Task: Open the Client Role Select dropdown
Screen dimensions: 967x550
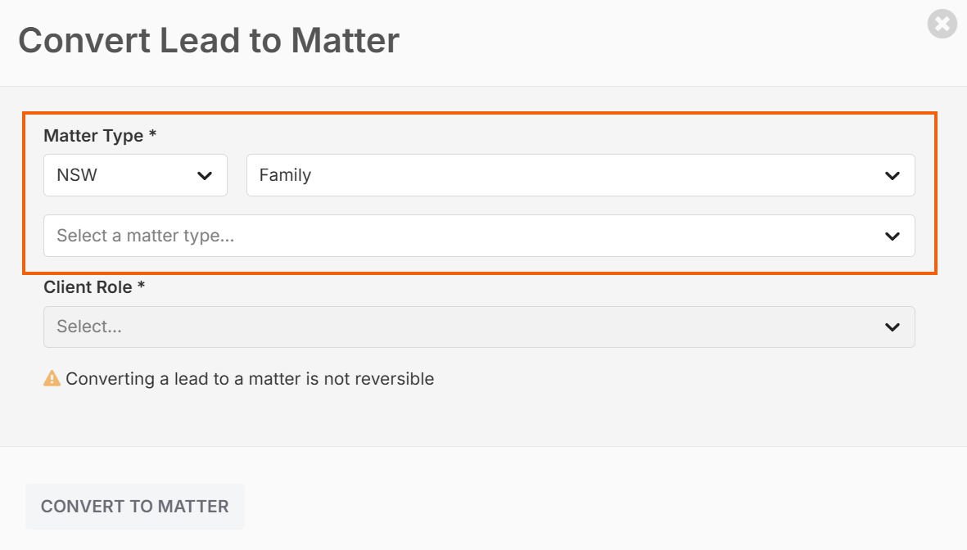Action: 479,327
